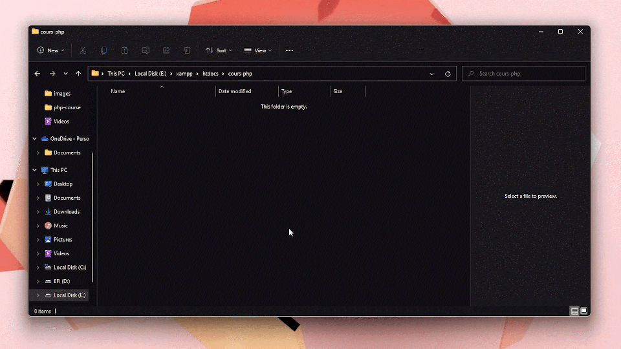
Task: Click the Cut scissors icon
Action: coord(83,50)
